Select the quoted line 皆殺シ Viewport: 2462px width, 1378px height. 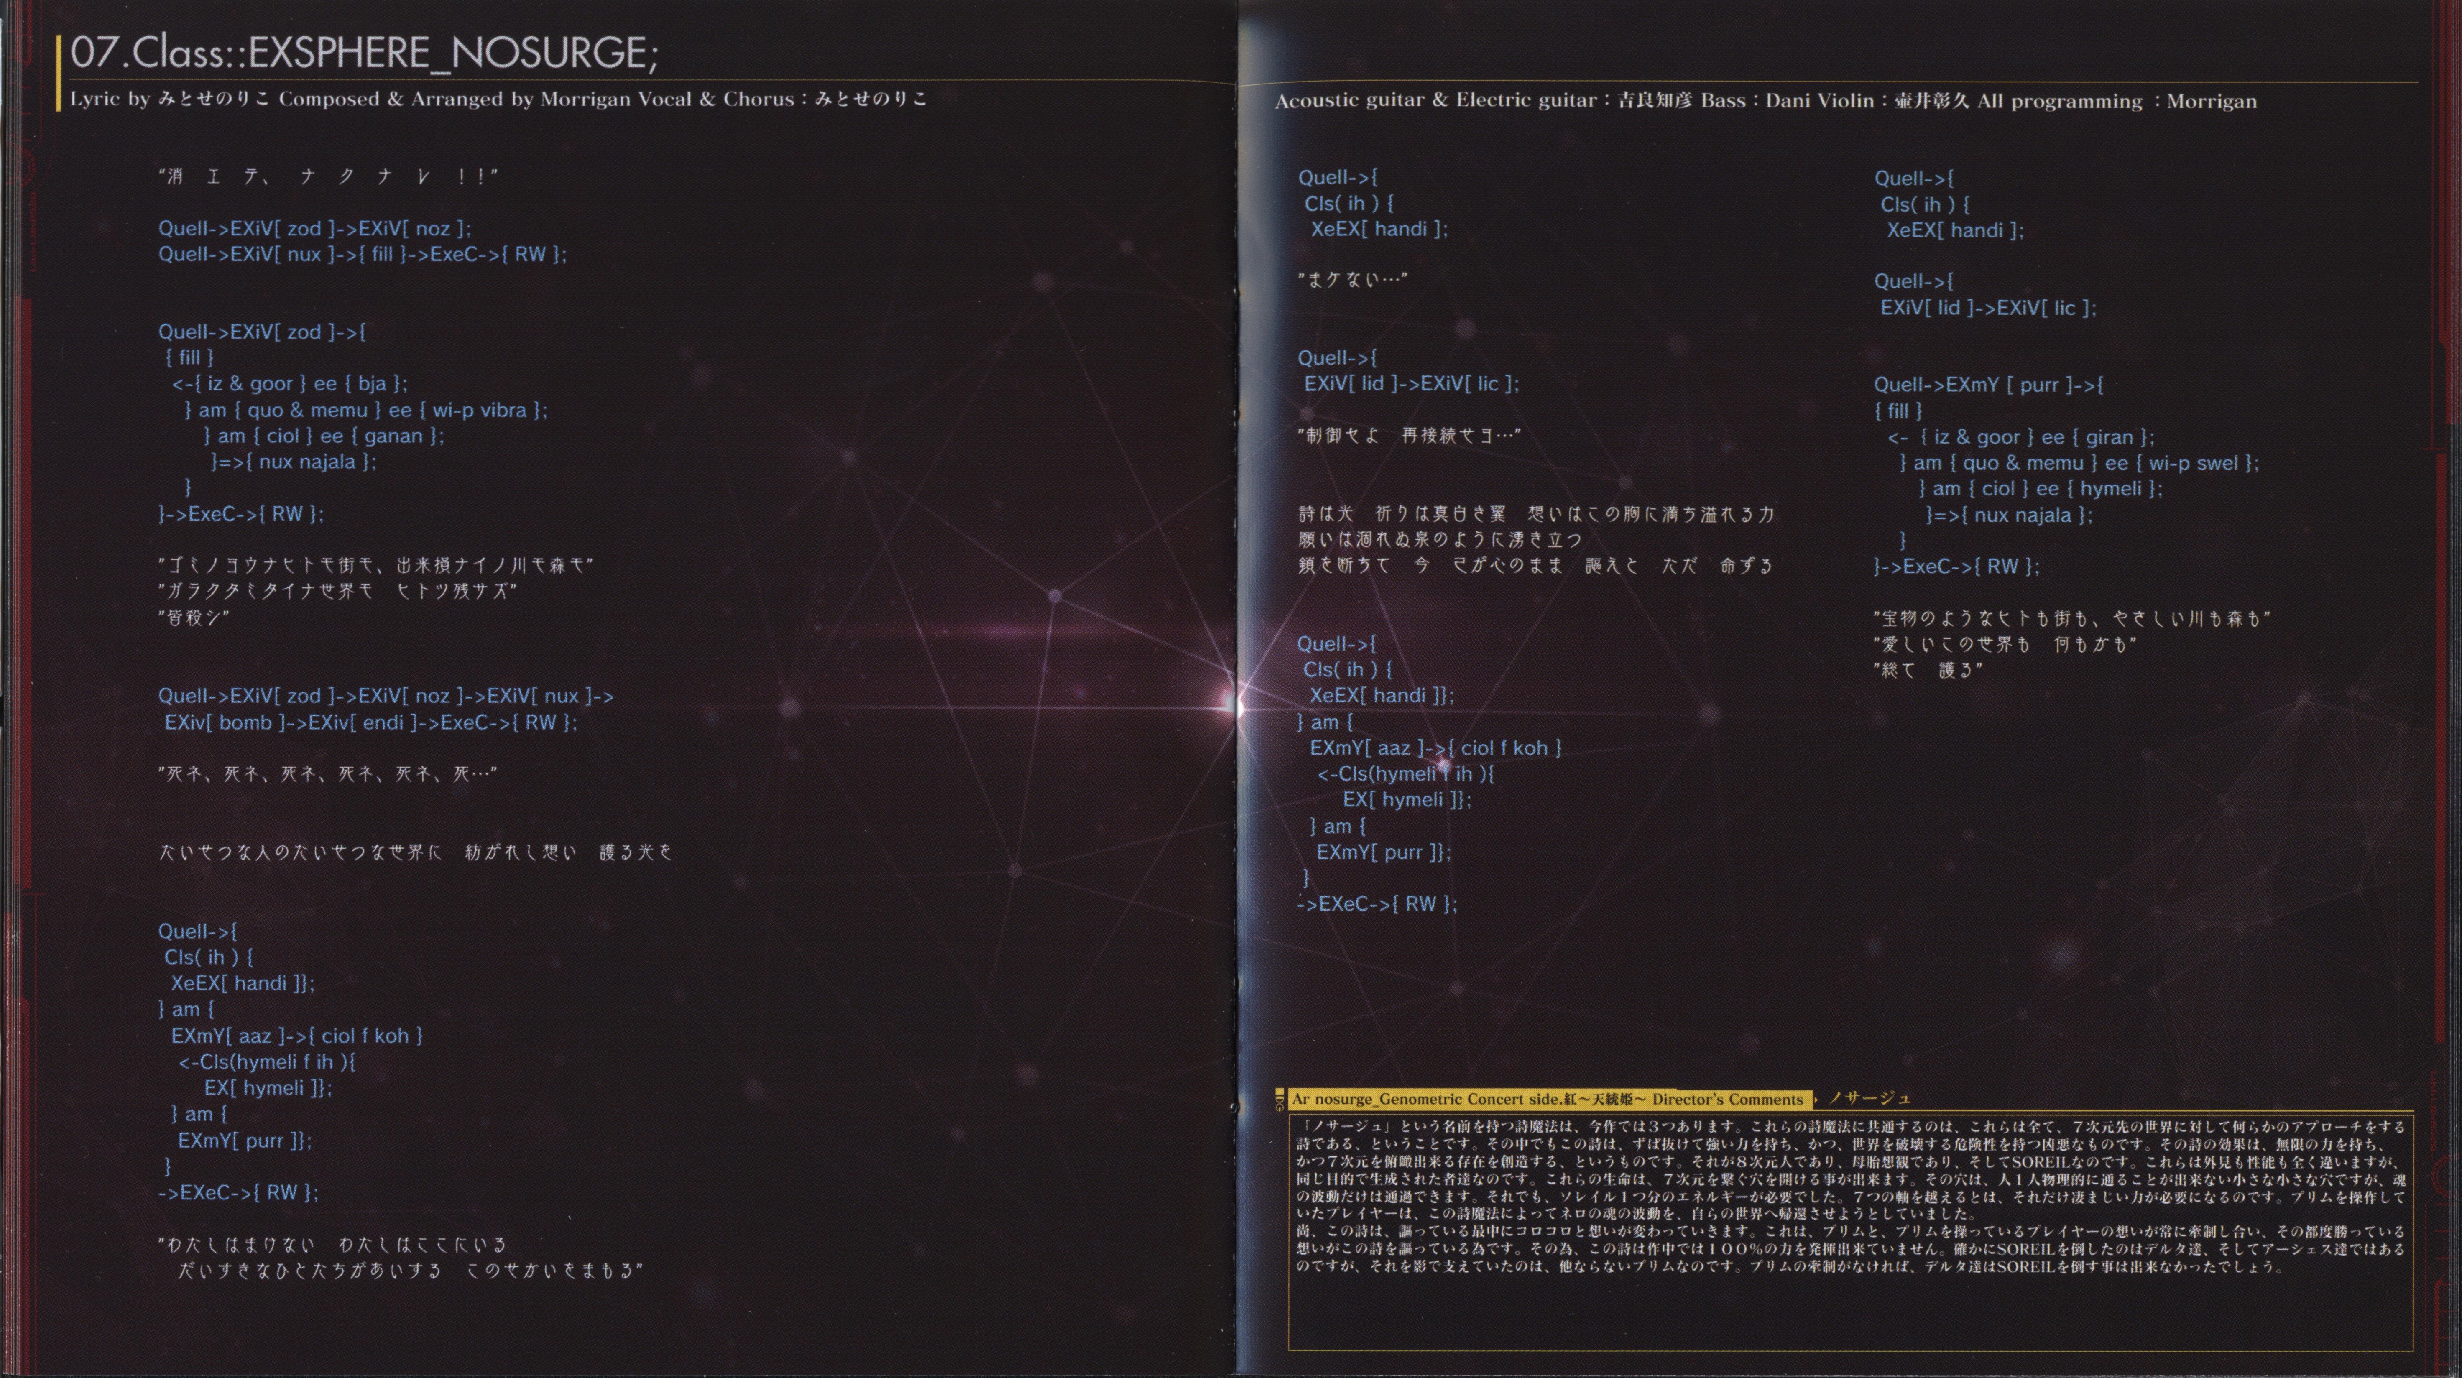(x=193, y=618)
